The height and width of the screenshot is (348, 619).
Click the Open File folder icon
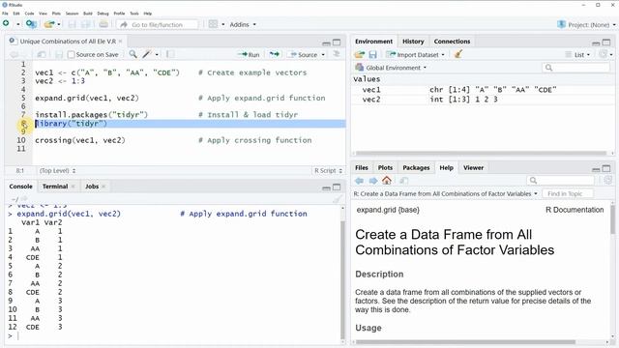[x=49, y=24]
